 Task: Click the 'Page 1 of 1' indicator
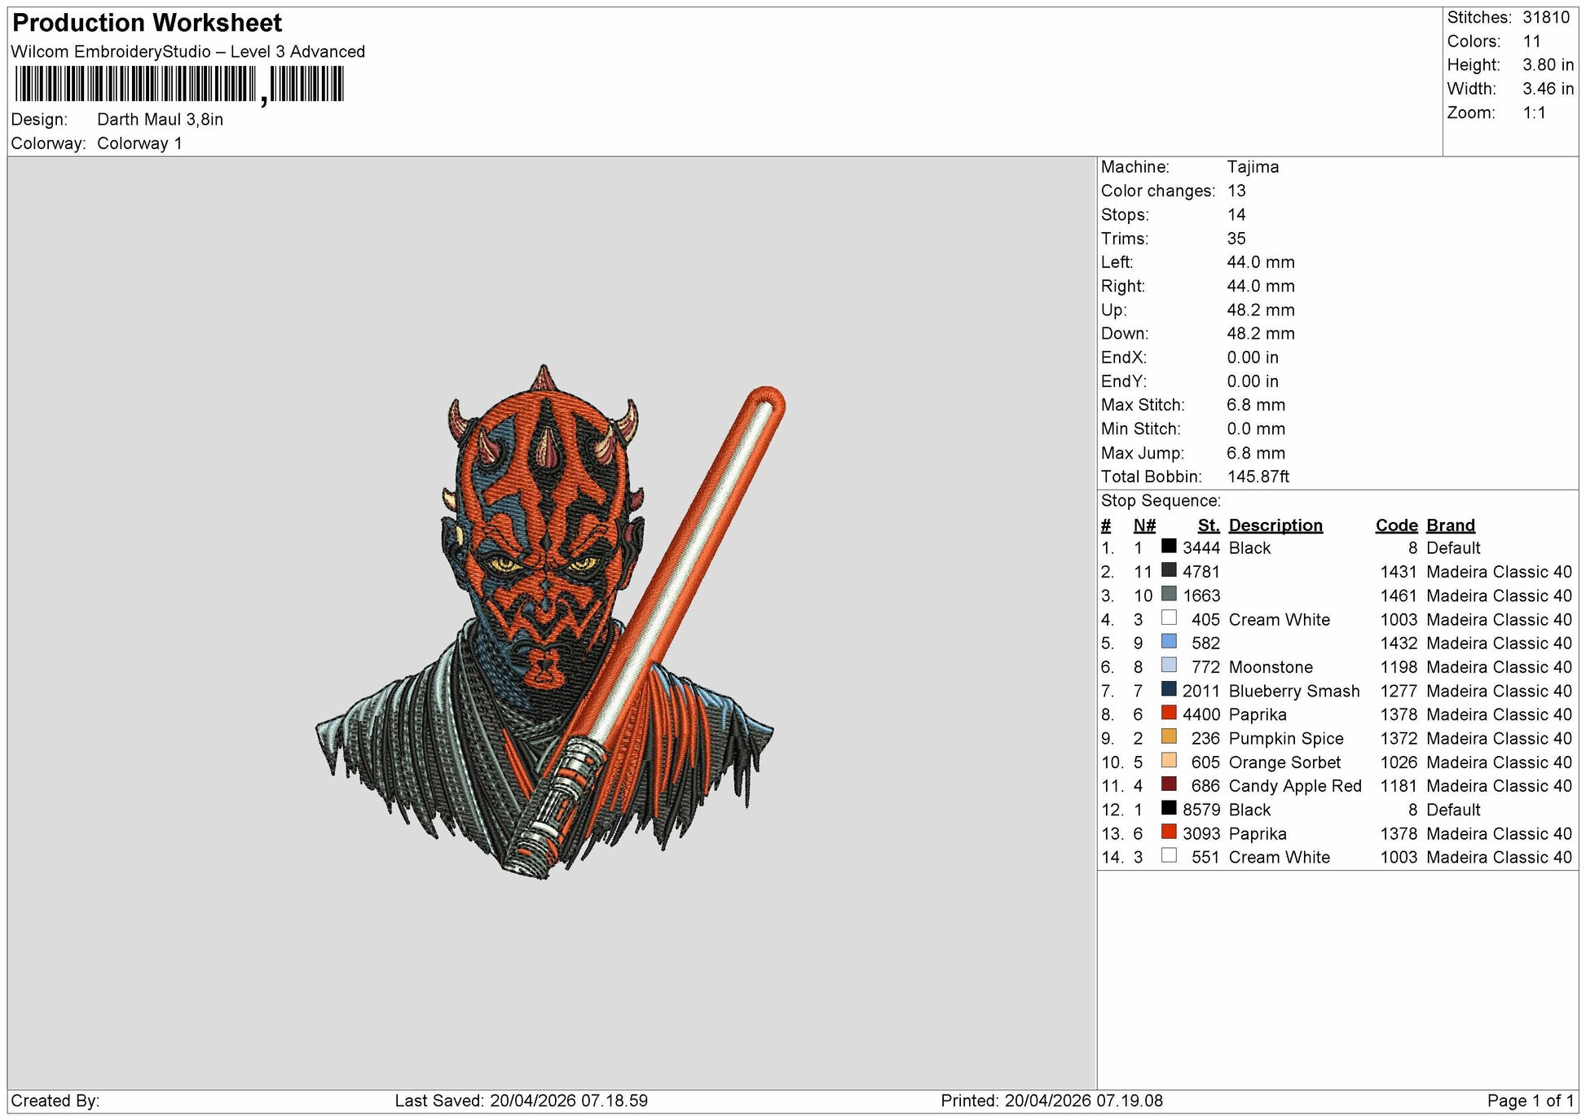coord(1531,1101)
